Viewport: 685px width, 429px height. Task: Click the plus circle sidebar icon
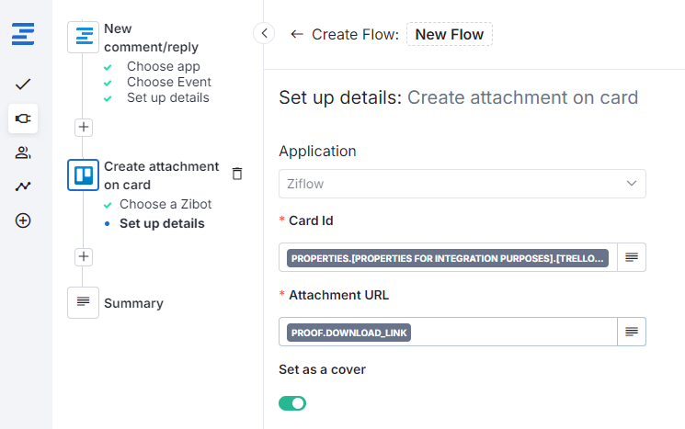point(23,220)
